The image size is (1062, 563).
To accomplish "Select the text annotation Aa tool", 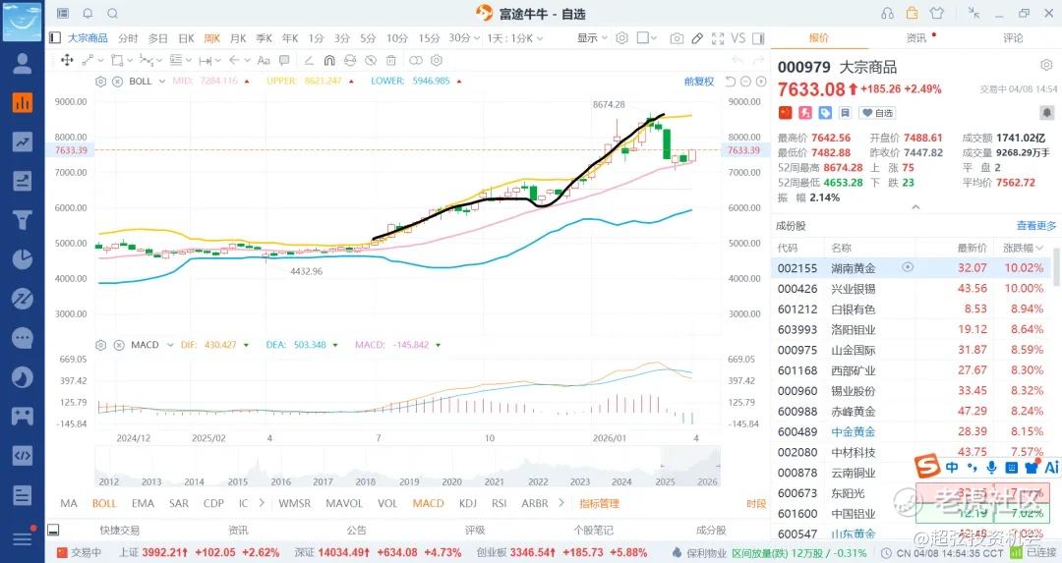I will tap(264, 60).
